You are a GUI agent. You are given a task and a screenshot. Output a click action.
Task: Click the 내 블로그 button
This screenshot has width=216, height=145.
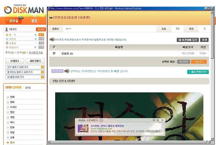15,61
